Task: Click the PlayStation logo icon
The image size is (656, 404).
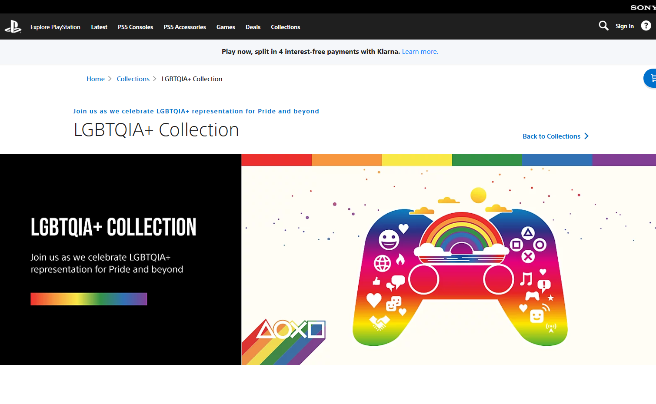Action: click(x=13, y=27)
